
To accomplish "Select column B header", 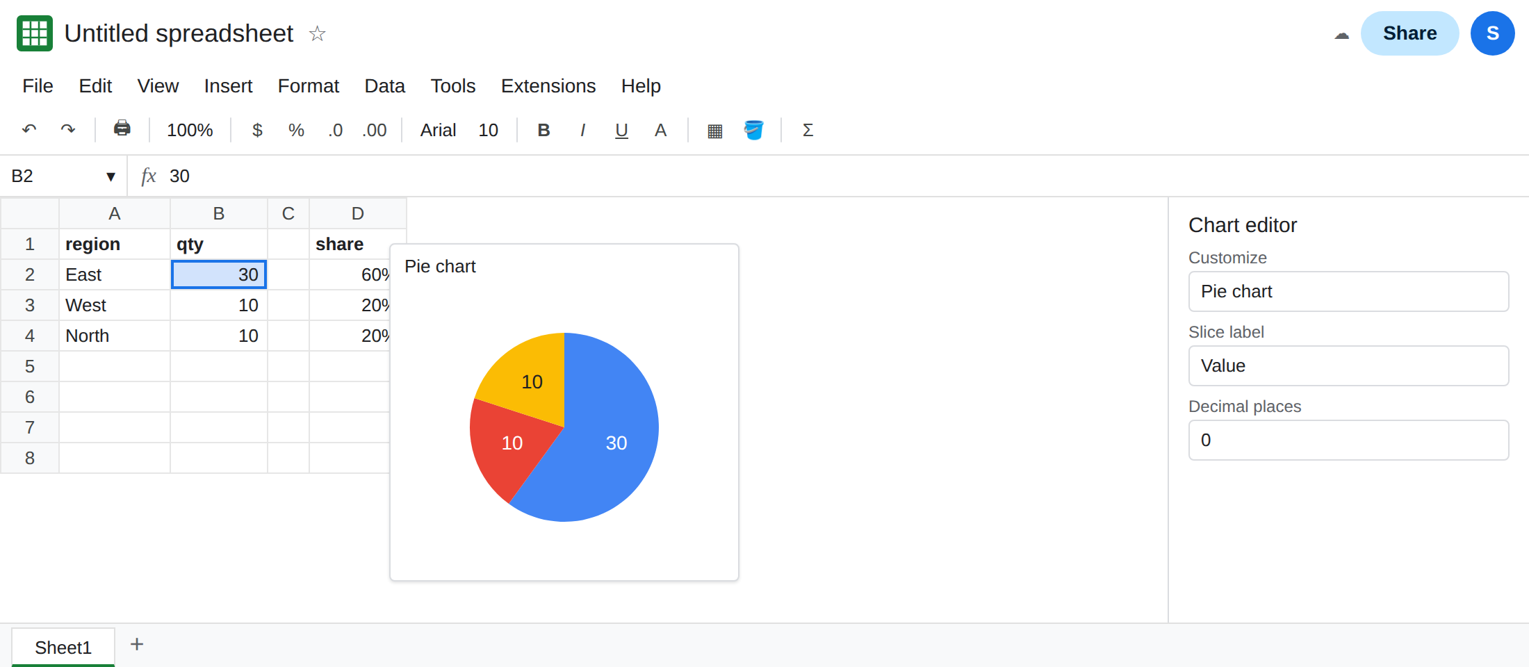I will tap(219, 213).
